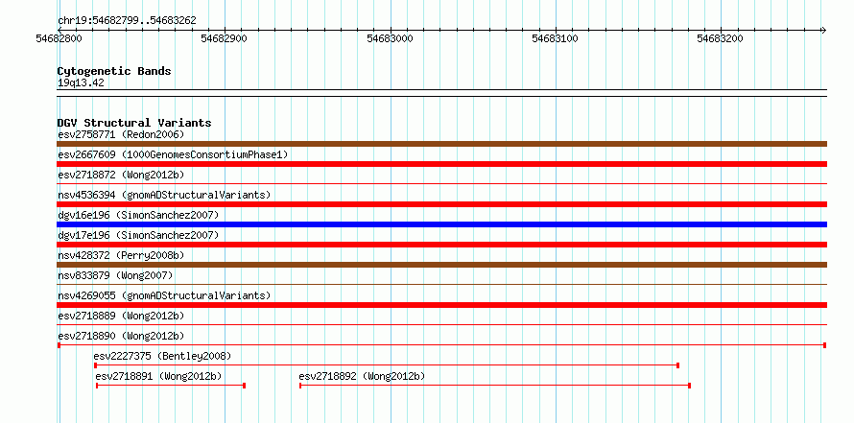Click ruler position 54683200
The image size is (854, 423).
pyautogui.click(x=720, y=38)
